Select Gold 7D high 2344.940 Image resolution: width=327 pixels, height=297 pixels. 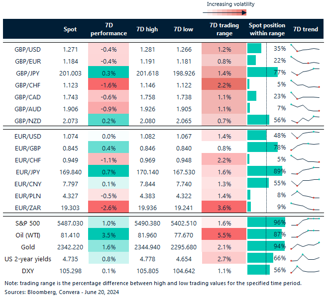[147, 247]
